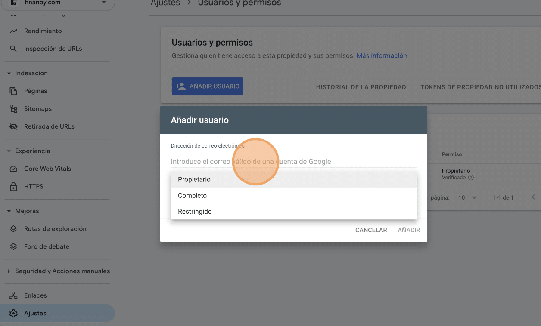
Task: Click the Sitemaps tree icon
Action: click(13, 109)
